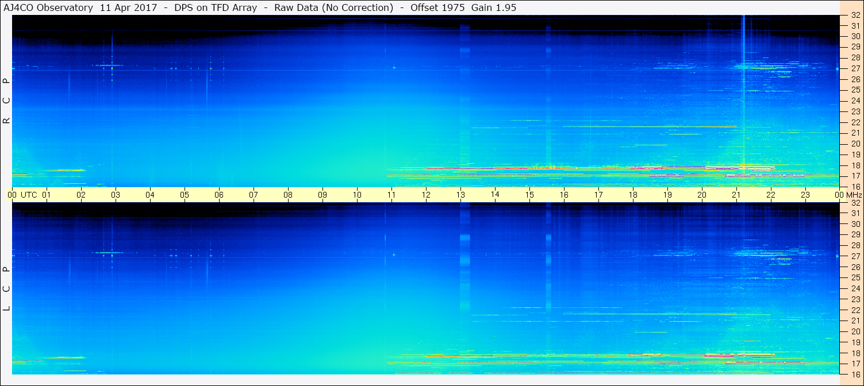Viewport: 864px width, 386px height.
Task: Select hour 17 on the time axis
Action: click(x=598, y=195)
